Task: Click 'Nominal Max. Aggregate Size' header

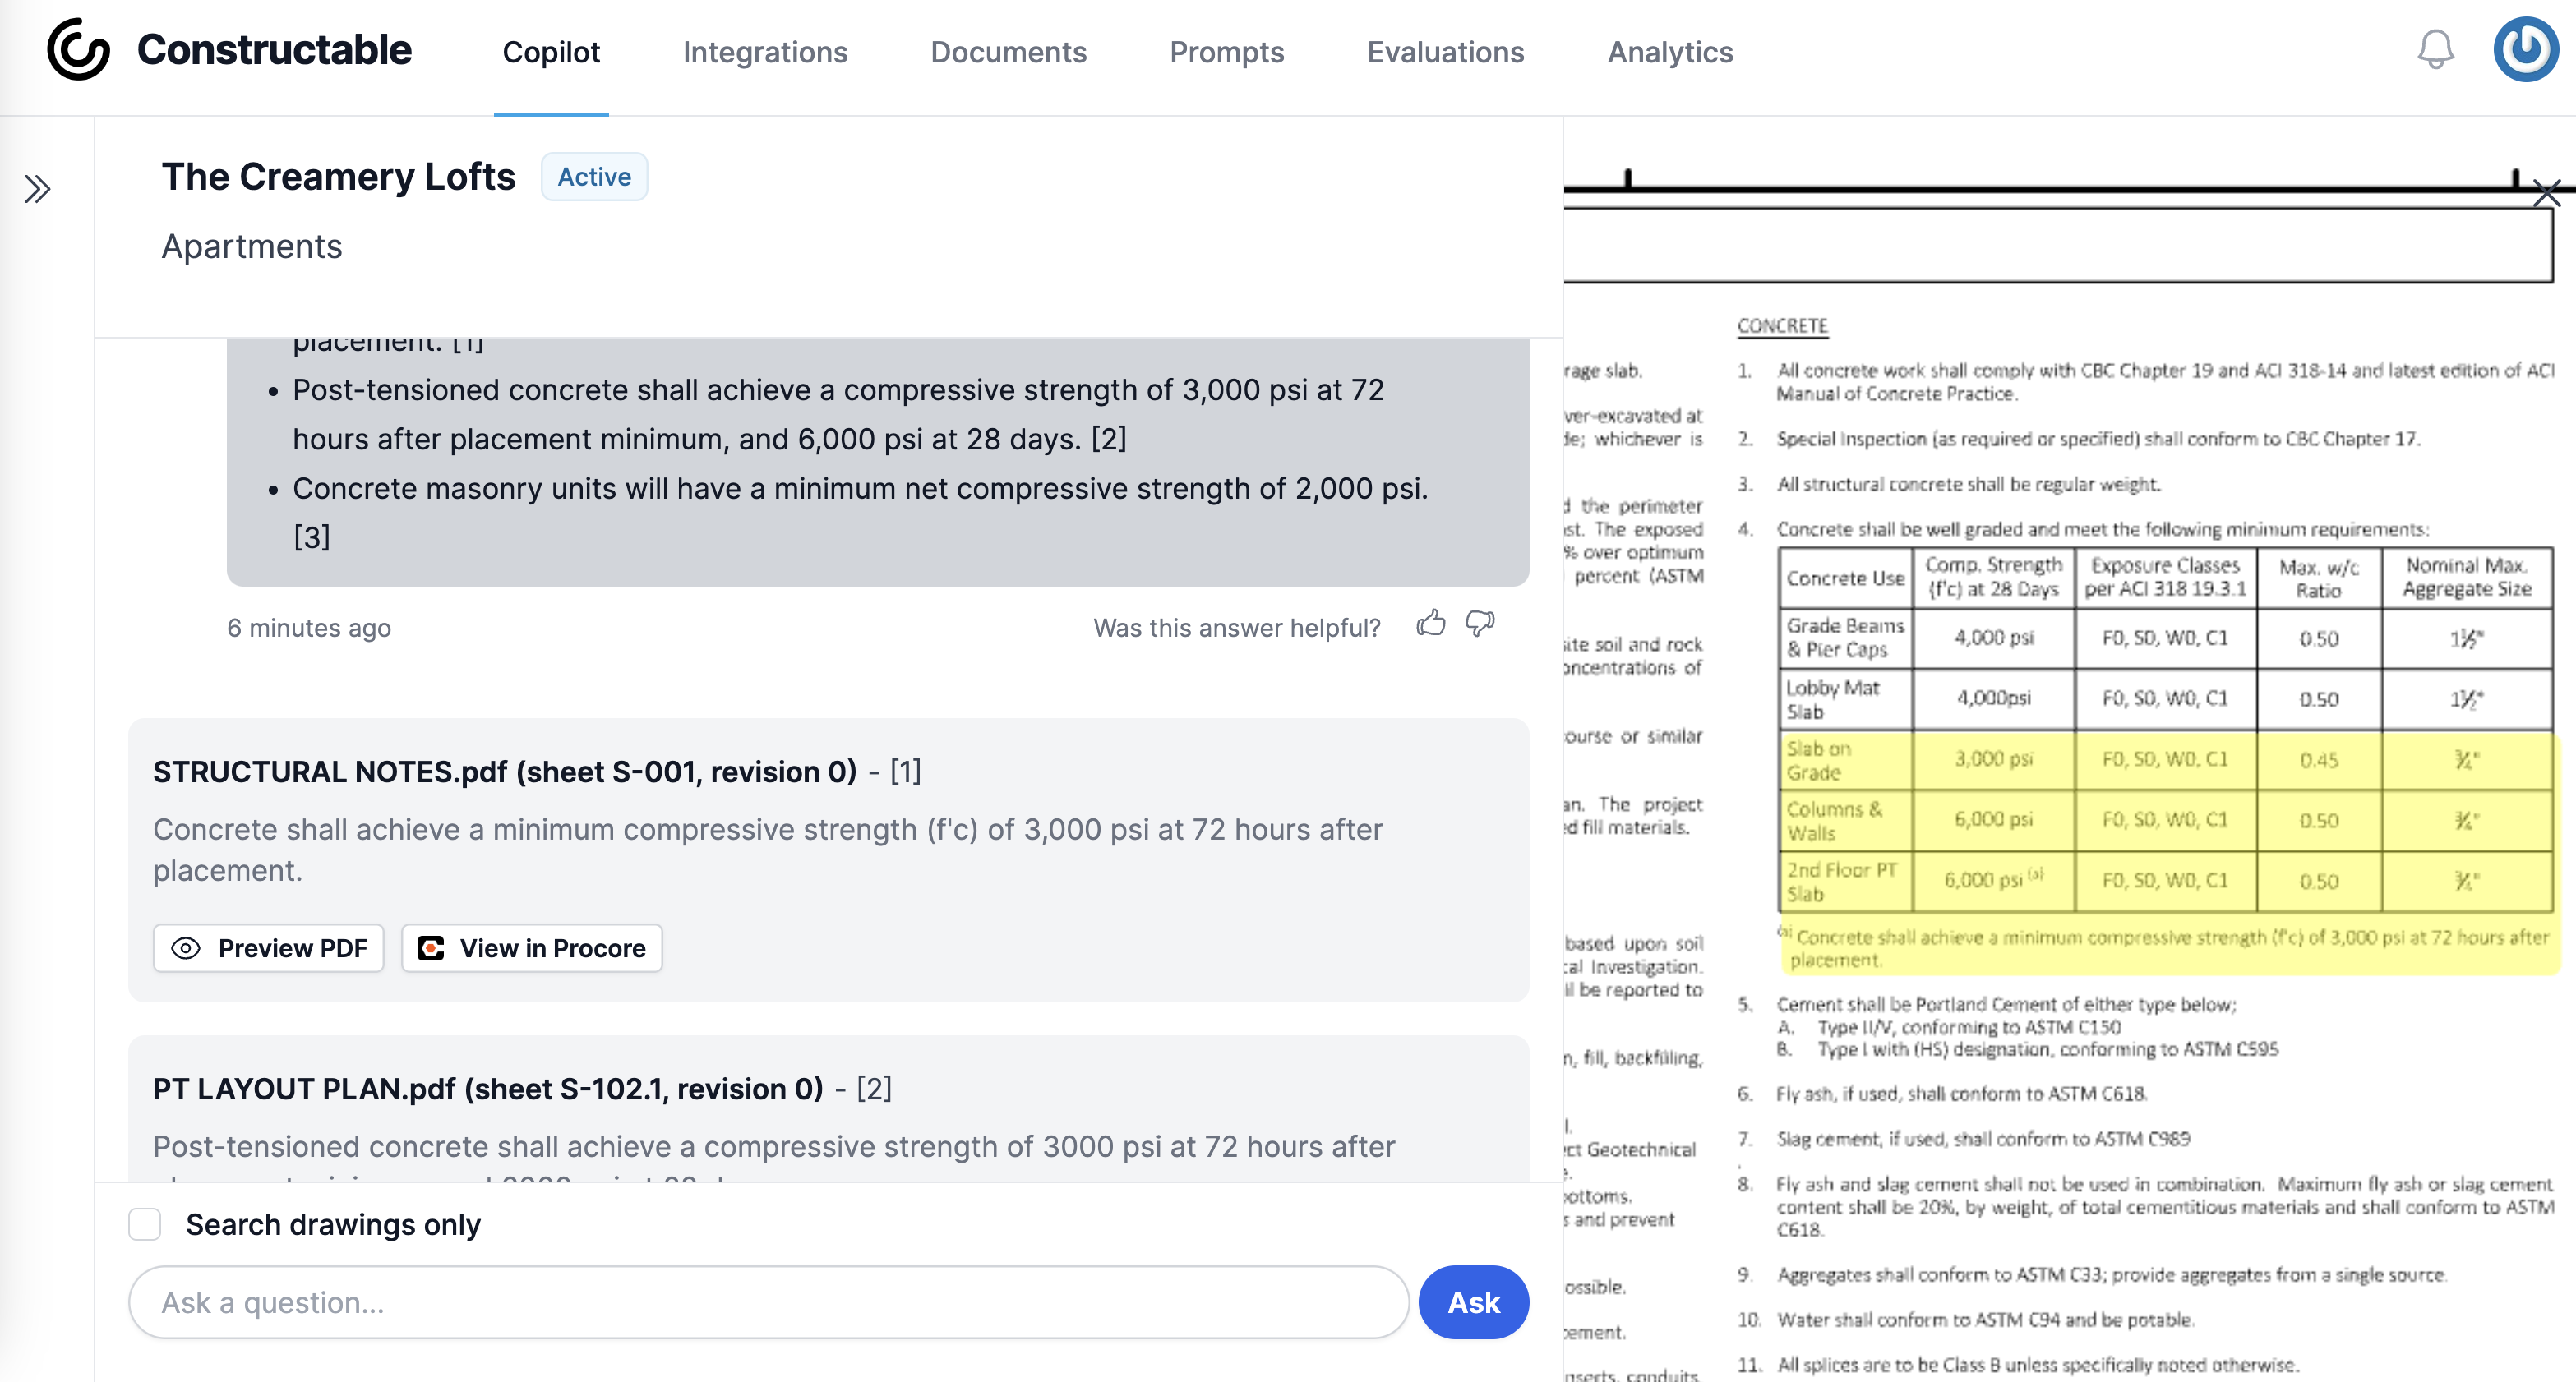Action: pyautogui.click(x=2467, y=578)
